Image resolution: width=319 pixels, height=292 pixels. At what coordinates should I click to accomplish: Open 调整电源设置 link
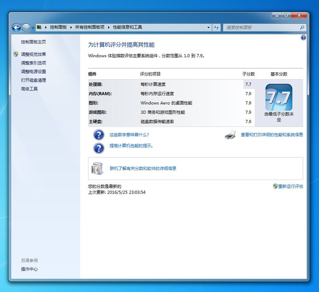[33, 71]
